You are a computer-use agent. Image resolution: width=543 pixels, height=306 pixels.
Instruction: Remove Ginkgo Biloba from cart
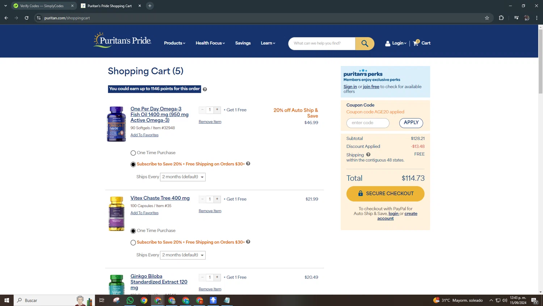click(x=210, y=289)
